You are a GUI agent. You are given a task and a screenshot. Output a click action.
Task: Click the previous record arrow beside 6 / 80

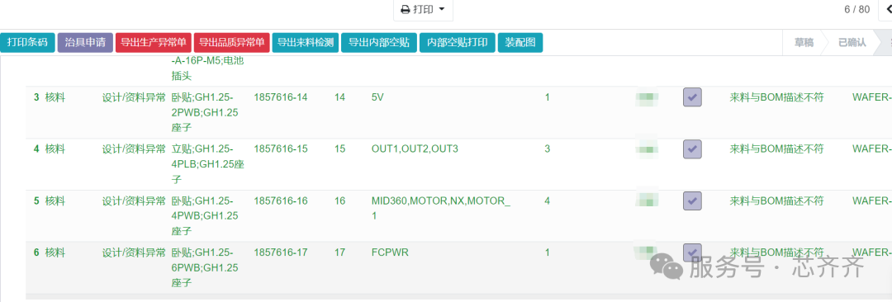[886, 10]
